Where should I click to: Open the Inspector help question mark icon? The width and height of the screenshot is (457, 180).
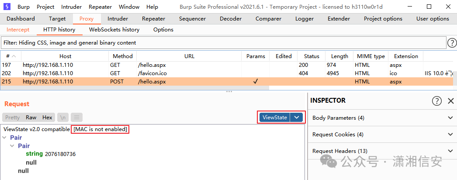pos(436,101)
